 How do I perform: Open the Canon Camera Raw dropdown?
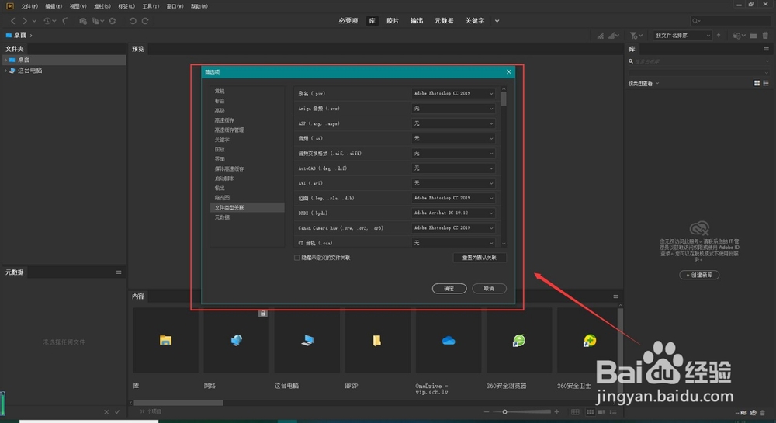pos(453,228)
